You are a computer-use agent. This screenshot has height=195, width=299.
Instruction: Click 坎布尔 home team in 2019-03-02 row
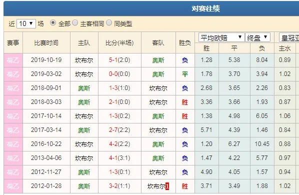click(x=84, y=74)
